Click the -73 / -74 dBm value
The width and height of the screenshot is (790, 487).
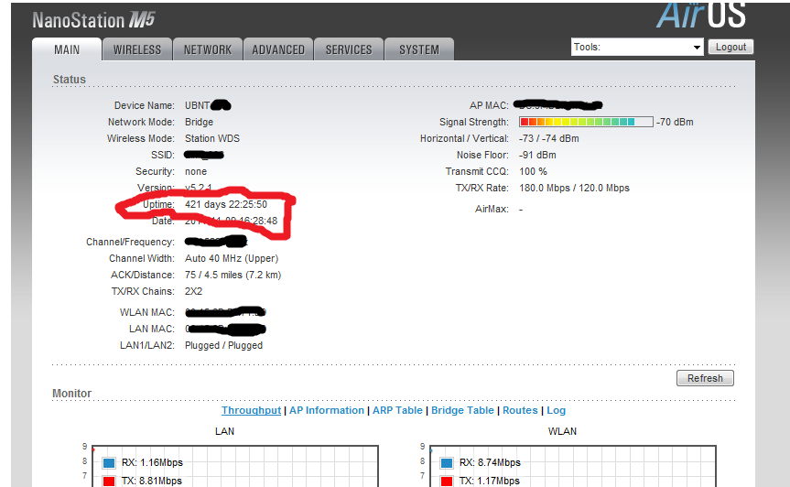pos(548,138)
